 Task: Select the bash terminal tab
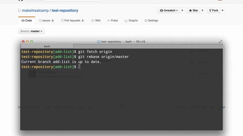(x=47, y=46)
